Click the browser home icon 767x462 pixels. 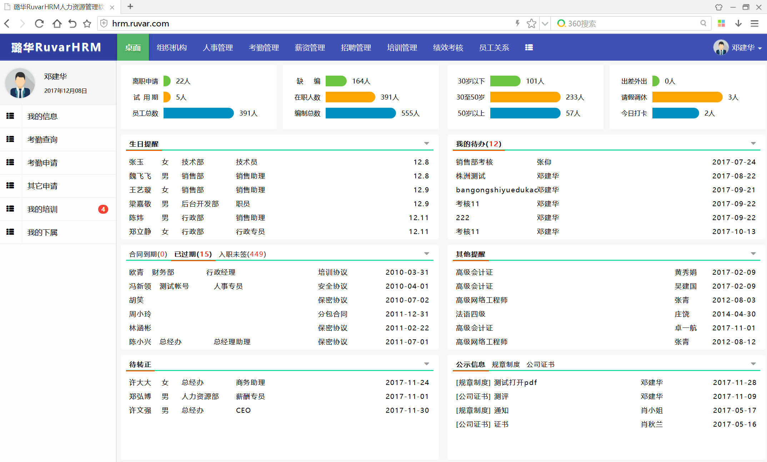click(57, 24)
